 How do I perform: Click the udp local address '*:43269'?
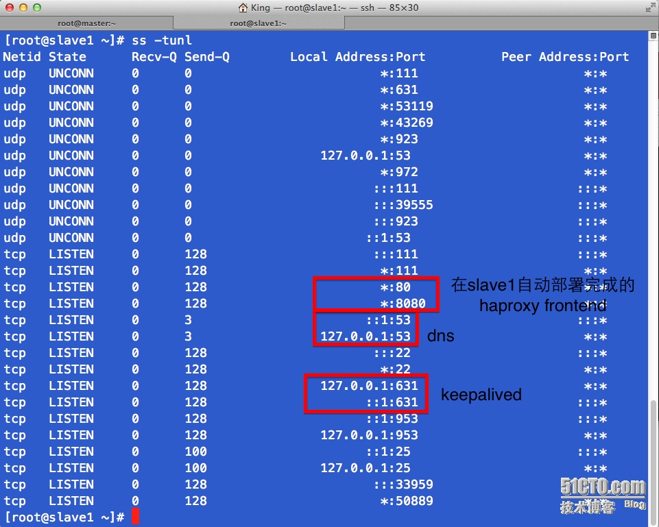(407, 123)
